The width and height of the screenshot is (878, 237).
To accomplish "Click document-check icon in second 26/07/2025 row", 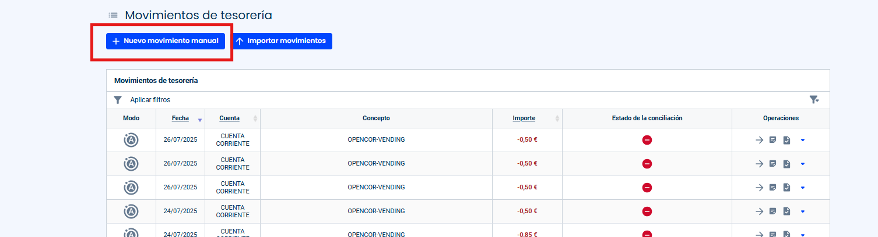I will (x=786, y=164).
